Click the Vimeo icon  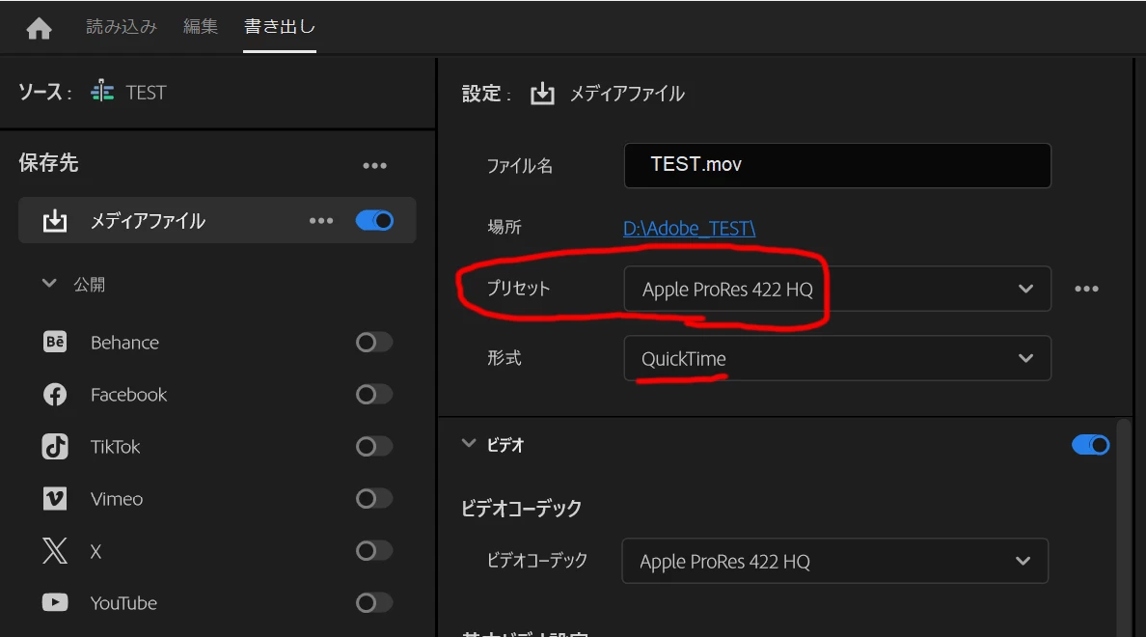pyautogui.click(x=55, y=499)
